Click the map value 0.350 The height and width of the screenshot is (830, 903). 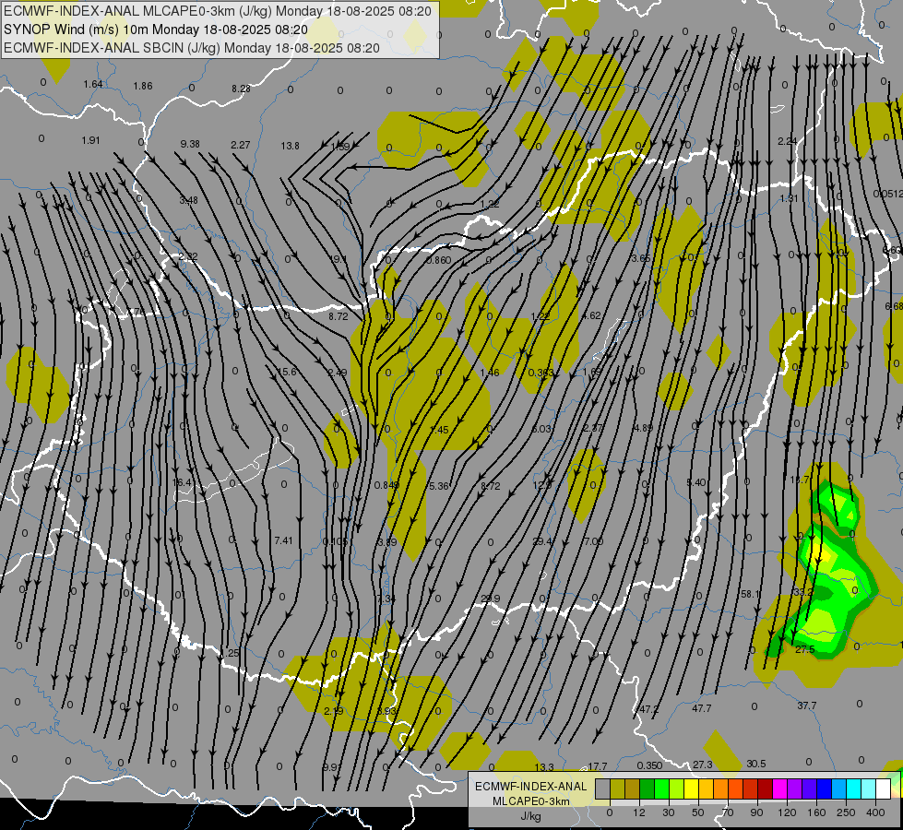tap(649, 765)
